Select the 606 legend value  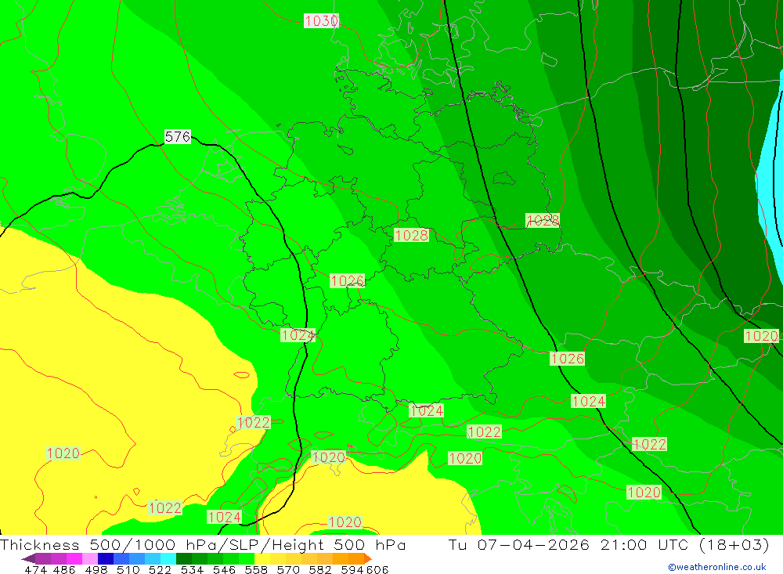[377, 569]
